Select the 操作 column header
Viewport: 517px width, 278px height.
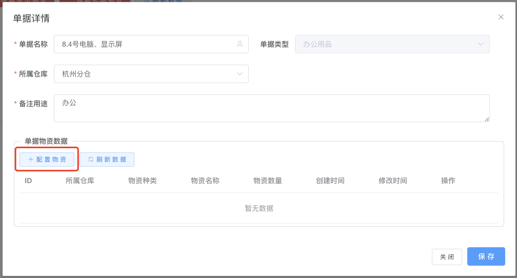point(448,181)
